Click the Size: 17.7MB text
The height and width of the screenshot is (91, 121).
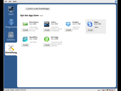[x=76, y=24]
